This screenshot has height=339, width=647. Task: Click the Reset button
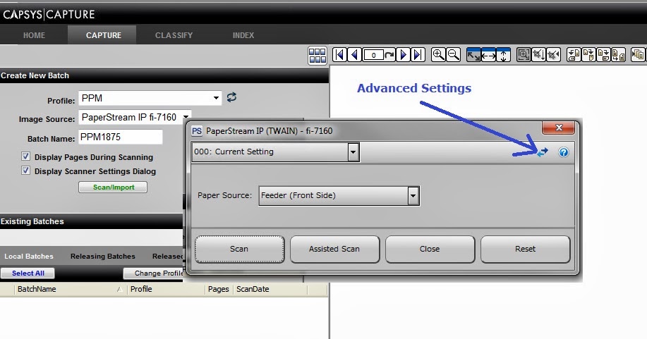[525, 249]
